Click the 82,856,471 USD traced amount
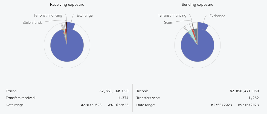The height and width of the screenshot is (114, 267). (x=244, y=91)
